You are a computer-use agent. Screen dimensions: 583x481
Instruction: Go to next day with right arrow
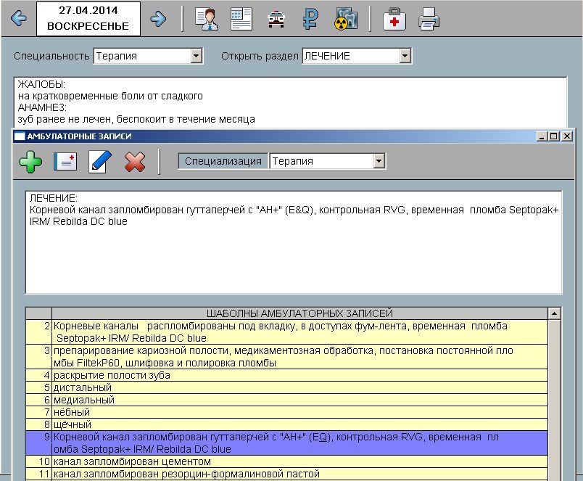point(158,19)
